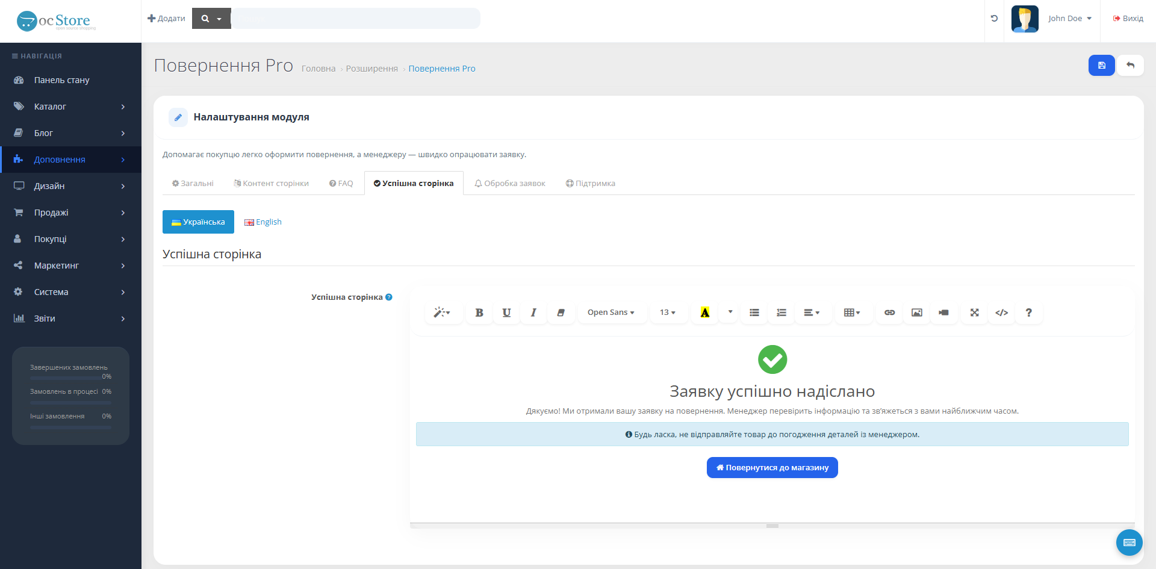Apply the yellow highlight text color
This screenshot has width=1156, height=569.
click(705, 312)
